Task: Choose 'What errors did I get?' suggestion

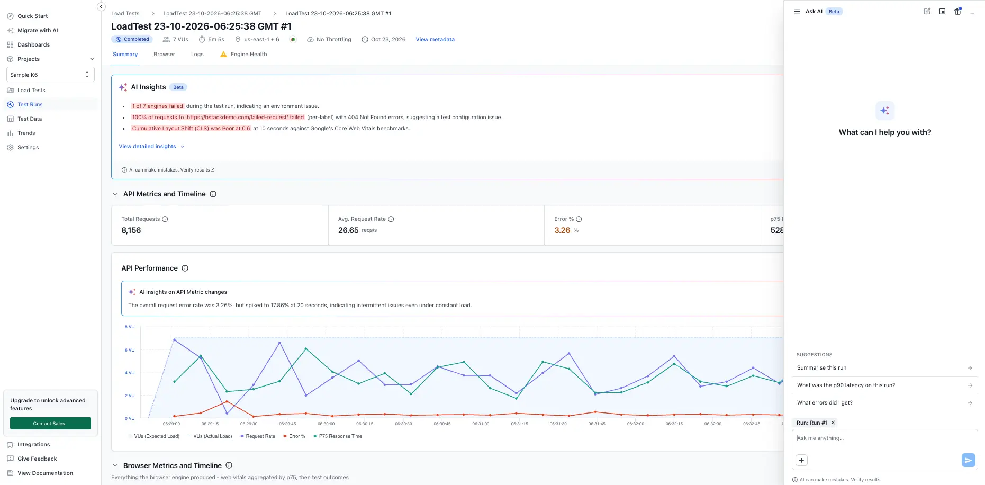Action: (884, 403)
